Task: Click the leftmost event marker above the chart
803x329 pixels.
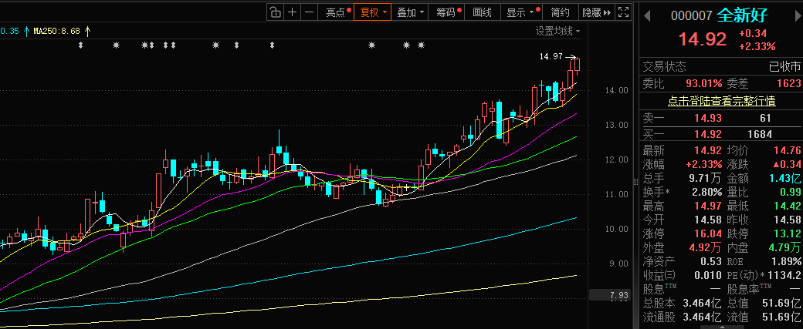Action: point(80,45)
